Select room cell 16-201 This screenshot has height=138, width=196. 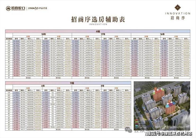(x=164, y=75)
